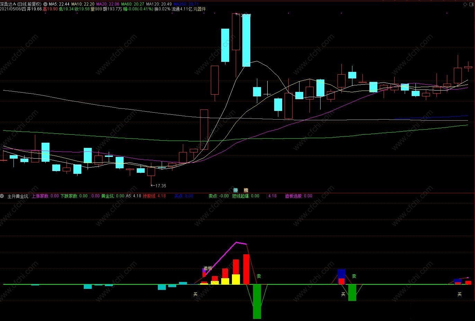Open the main chart dropdown next to 深桑达A title
This screenshot has width=475, height=321.
tap(45, 4)
